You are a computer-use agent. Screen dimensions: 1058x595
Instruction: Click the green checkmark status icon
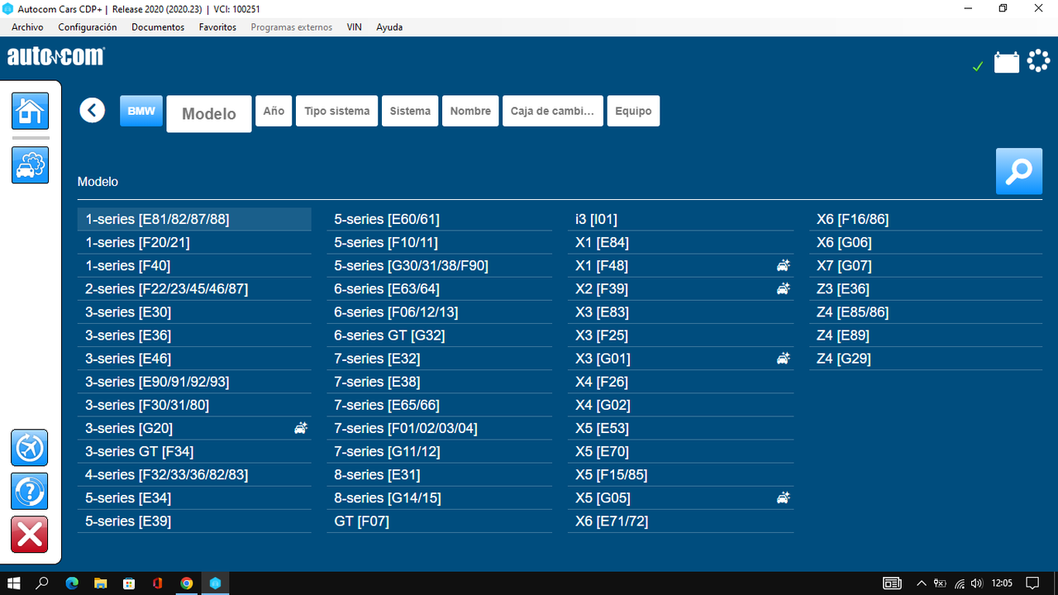coord(978,66)
